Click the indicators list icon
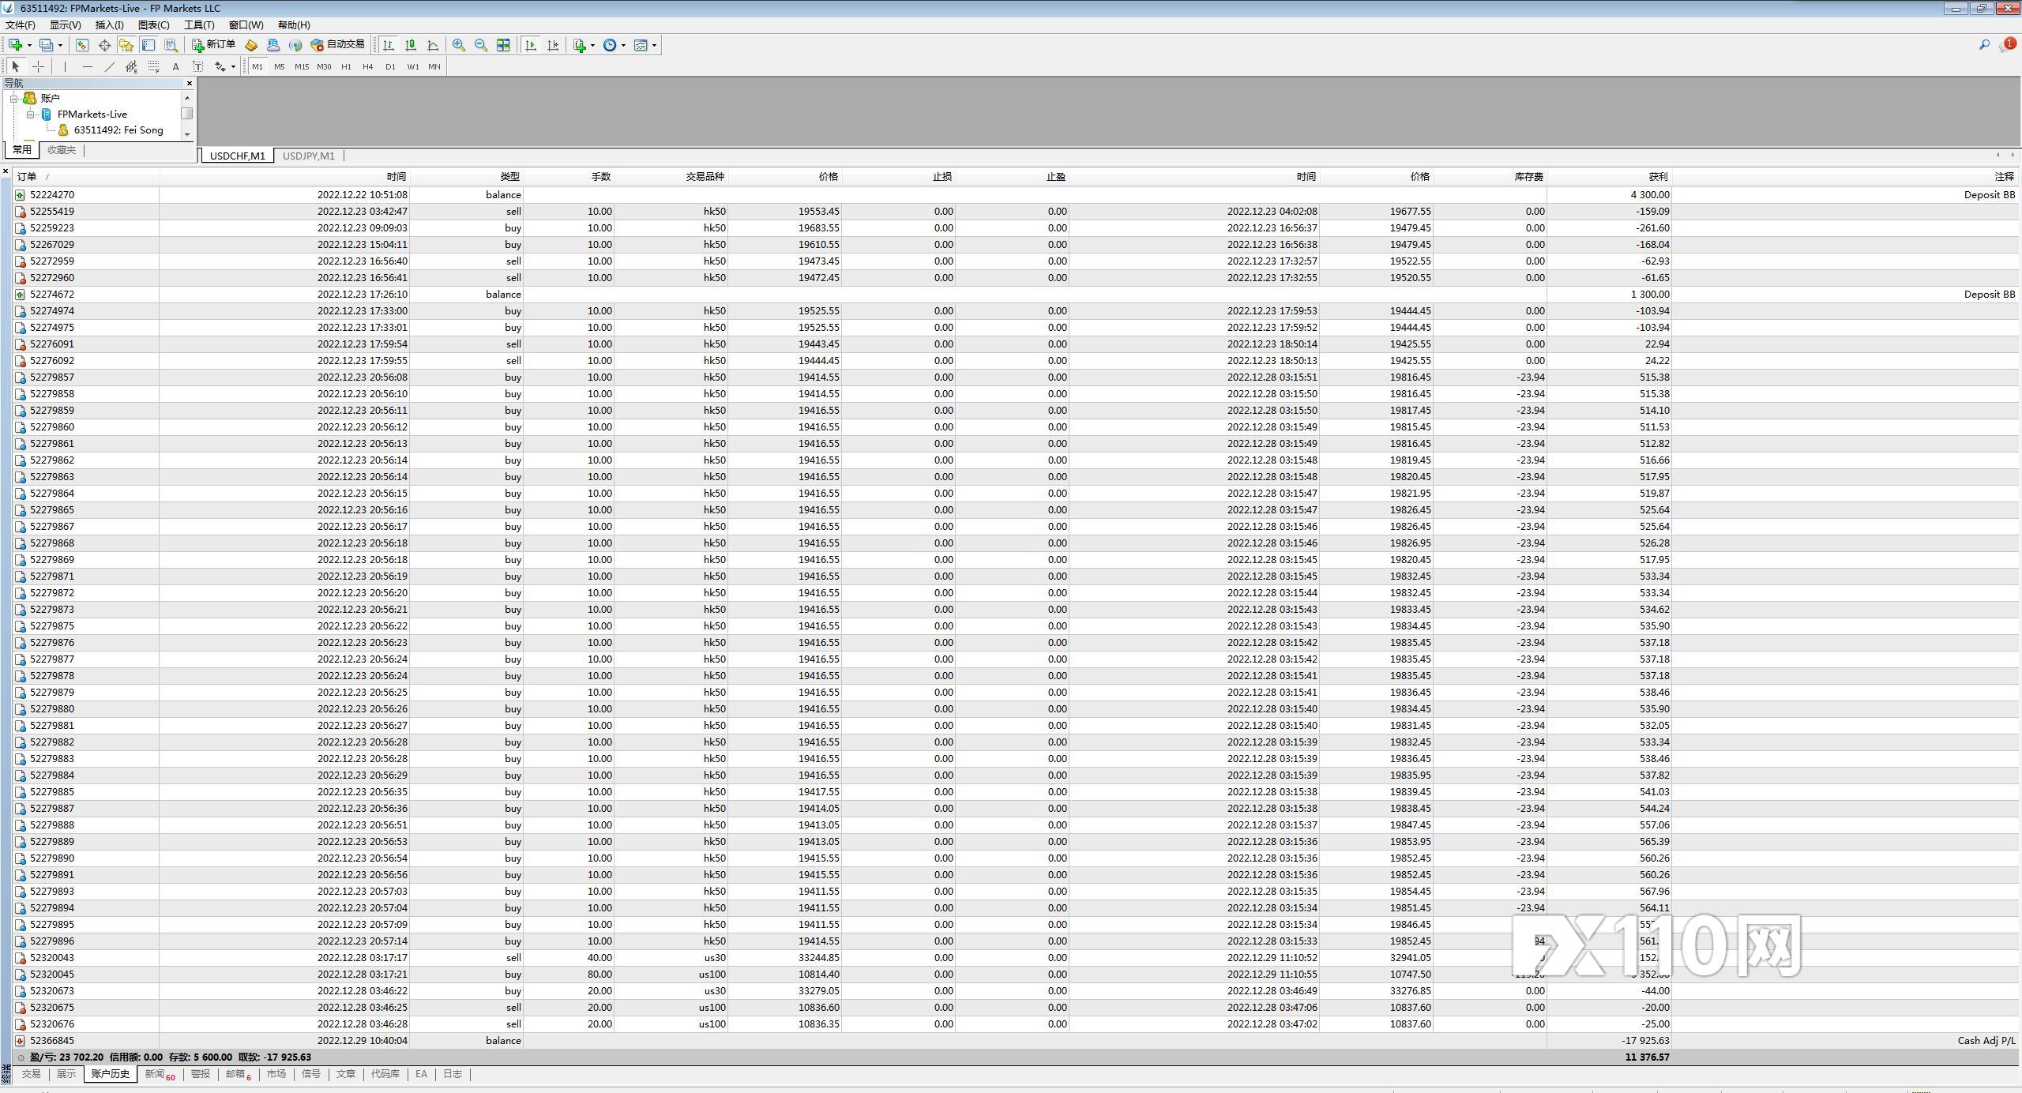The width and height of the screenshot is (2022, 1093). [x=580, y=45]
